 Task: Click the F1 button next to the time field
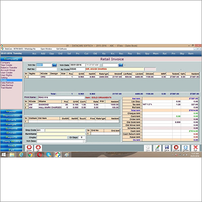point(121,65)
